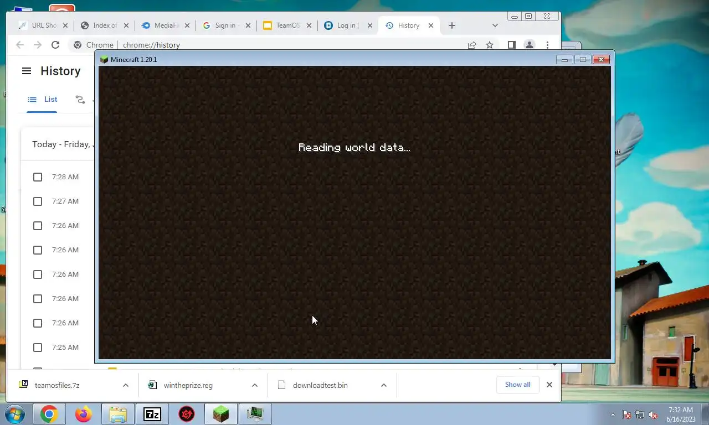
Task: Open a new Chrome tab
Action: tap(452, 25)
